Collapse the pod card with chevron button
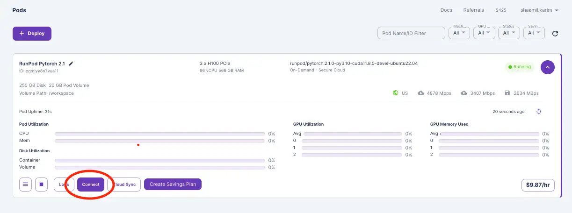572x213 pixels. [x=548, y=67]
